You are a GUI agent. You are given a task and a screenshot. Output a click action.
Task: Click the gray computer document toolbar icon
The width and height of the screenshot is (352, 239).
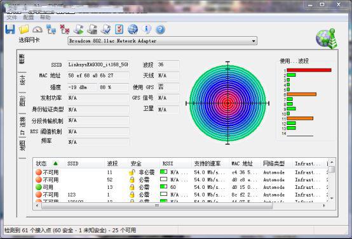tap(92, 29)
